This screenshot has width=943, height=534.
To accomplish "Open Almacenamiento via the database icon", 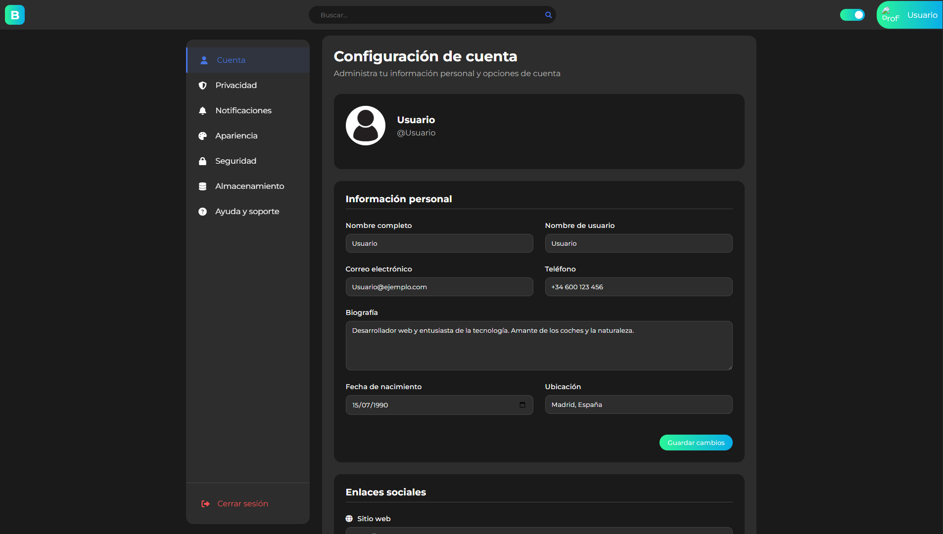I will tap(203, 186).
